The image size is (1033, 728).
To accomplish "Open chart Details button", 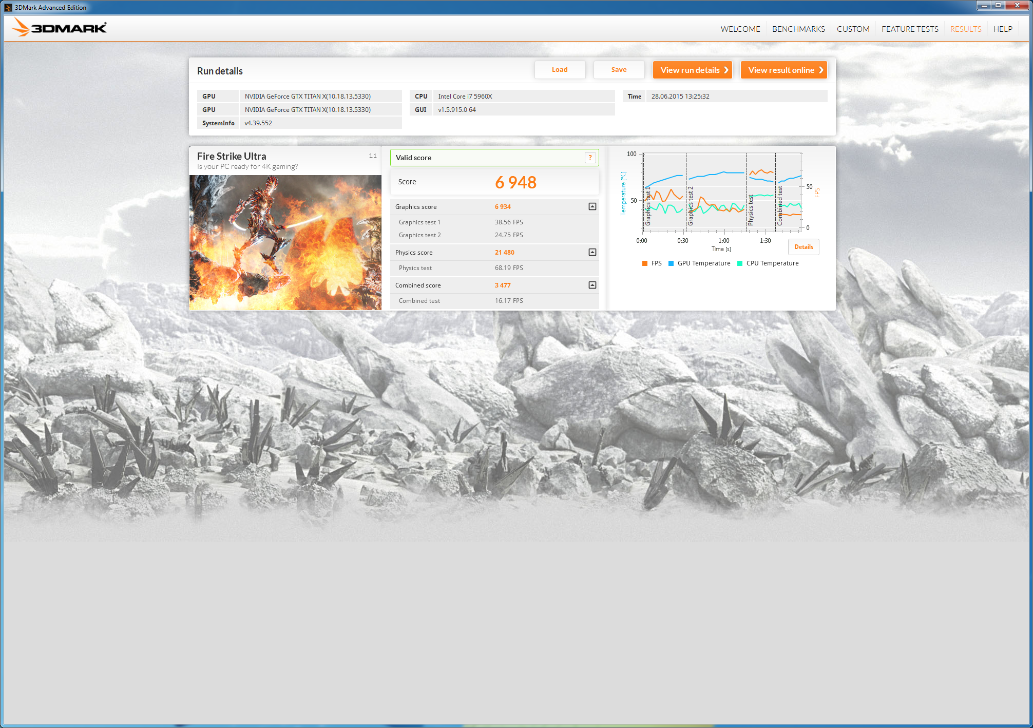I will [x=804, y=247].
